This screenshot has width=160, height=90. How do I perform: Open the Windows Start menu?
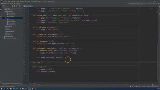(x=1, y=89)
